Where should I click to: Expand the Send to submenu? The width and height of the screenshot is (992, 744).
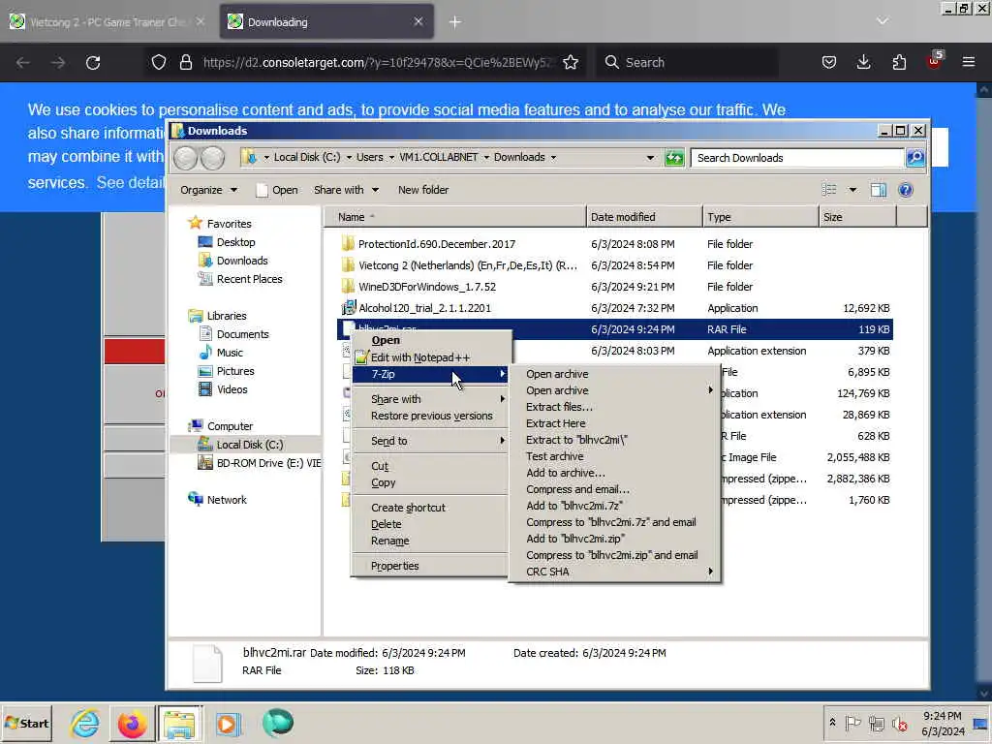click(x=430, y=441)
